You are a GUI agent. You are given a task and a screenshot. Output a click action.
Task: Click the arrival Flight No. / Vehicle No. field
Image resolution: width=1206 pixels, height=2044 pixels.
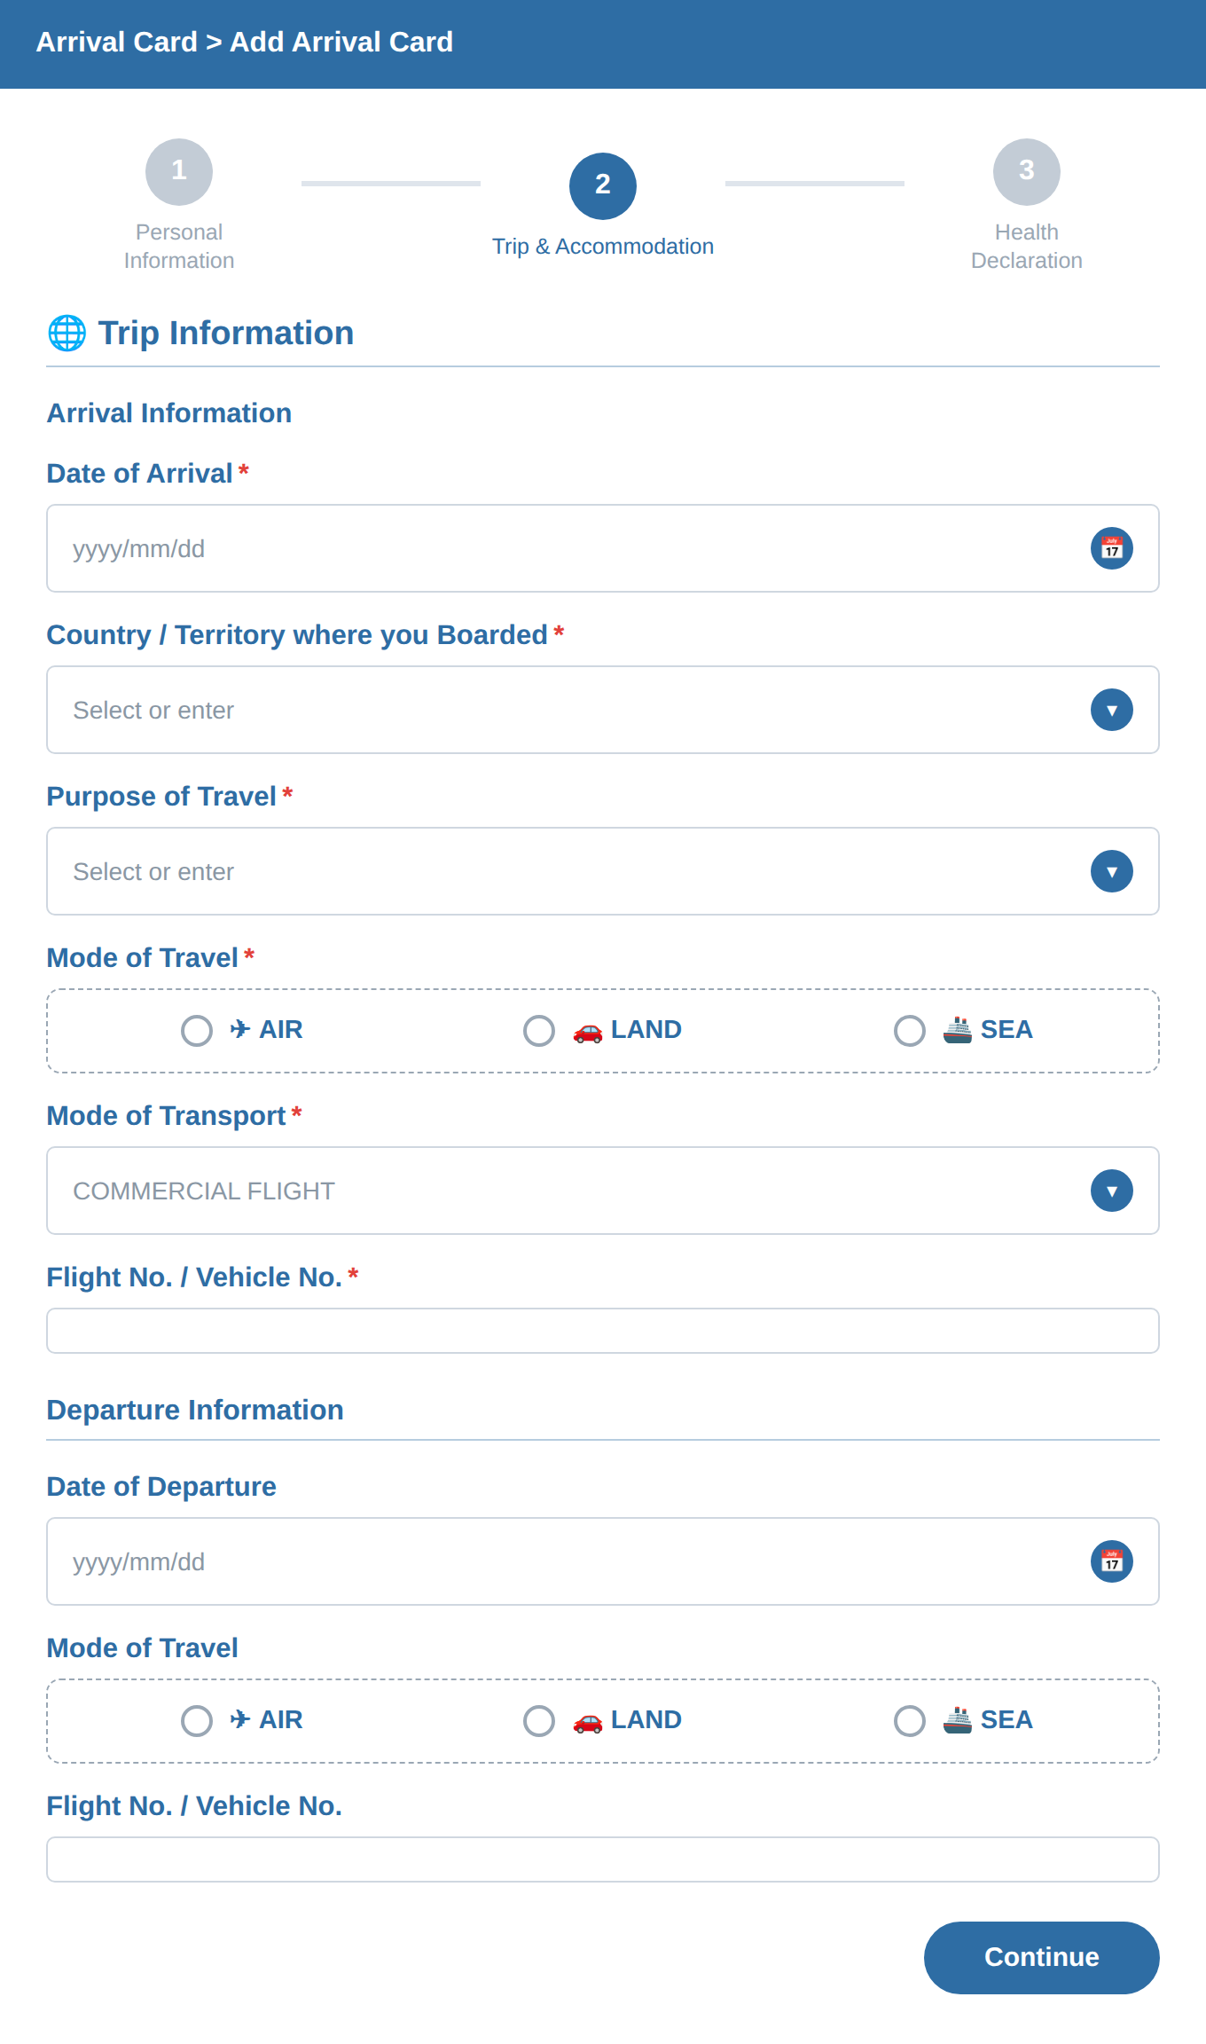pyautogui.click(x=603, y=1331)
